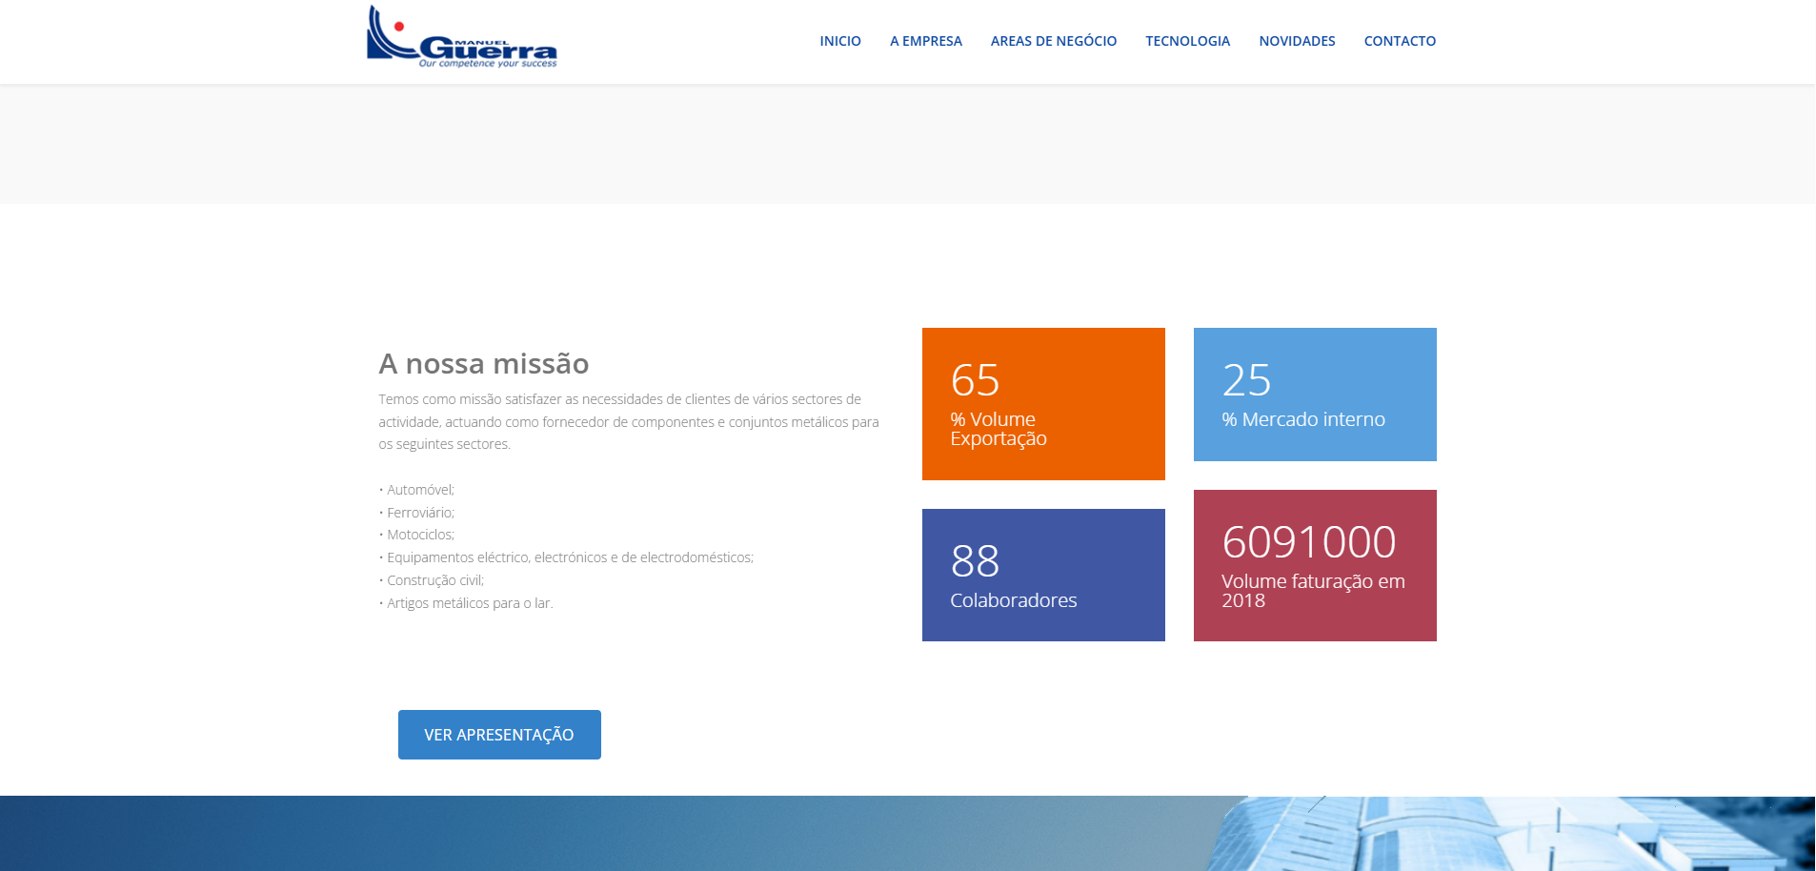Click the 88 Colaboradores tile

click(1042, 575)
